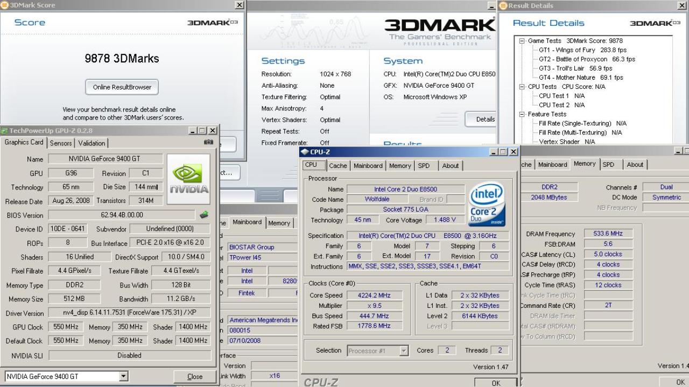Screen dimensions: 689x387
Task: Click the Result Details title bar orange icon
Action: pyautogui.click(x=503, y=5)
